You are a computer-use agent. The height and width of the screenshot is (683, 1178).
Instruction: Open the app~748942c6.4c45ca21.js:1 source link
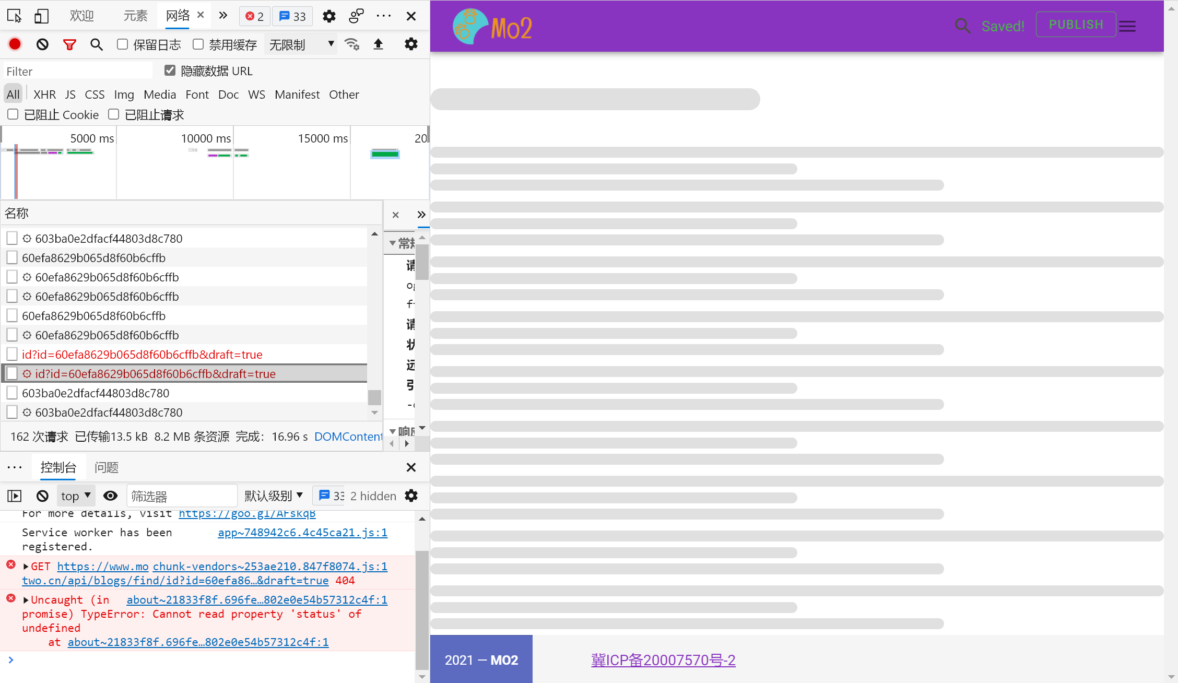pyautogui.click(x=302, y=533)
